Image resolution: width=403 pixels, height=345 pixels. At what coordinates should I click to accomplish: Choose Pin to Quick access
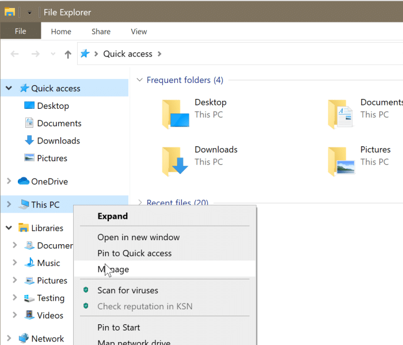[165, 253]
